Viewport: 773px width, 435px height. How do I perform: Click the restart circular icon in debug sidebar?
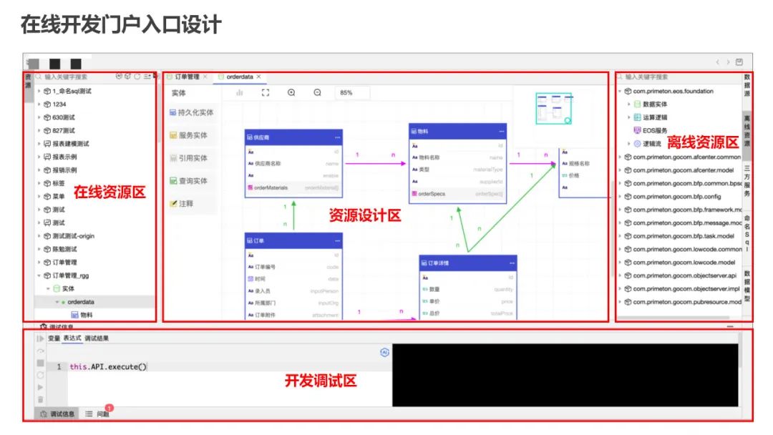click(x=40, y=376)
